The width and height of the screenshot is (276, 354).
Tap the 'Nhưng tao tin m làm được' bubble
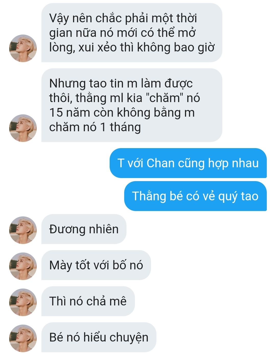[x=132, y=105]
